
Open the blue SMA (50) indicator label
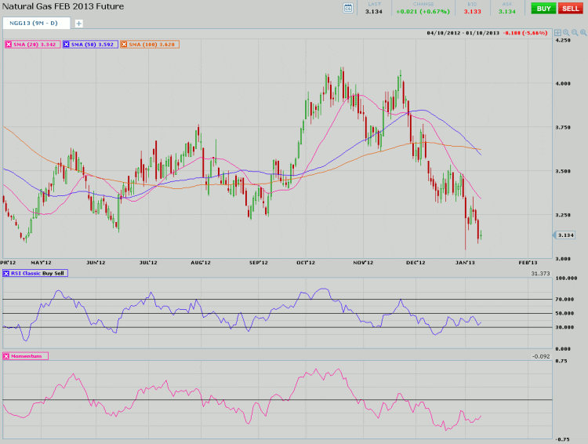click(x=94, y=44)
